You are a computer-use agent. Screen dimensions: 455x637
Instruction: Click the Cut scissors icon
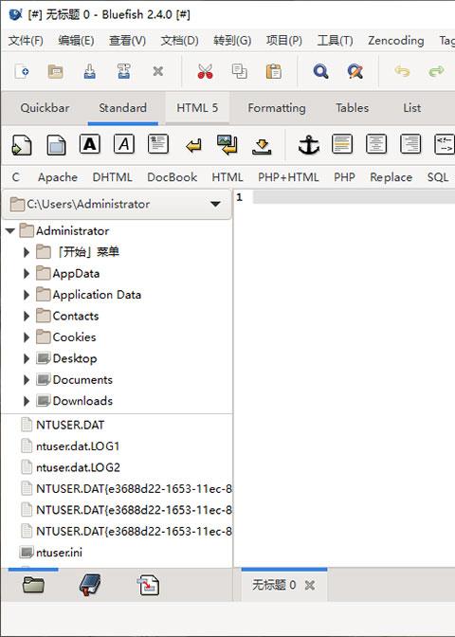coord(205,71)
